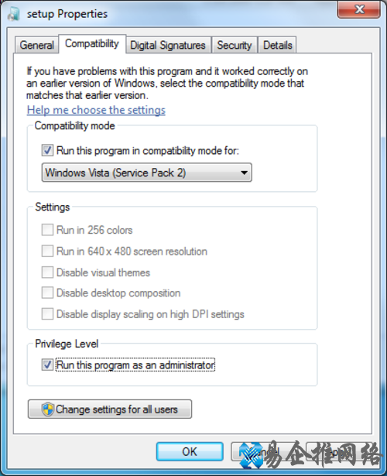Screen dimensions: 387x476
Task: Open the Windows Vista (Service Pack 2) dropdown
Action: tap(146, 173)
